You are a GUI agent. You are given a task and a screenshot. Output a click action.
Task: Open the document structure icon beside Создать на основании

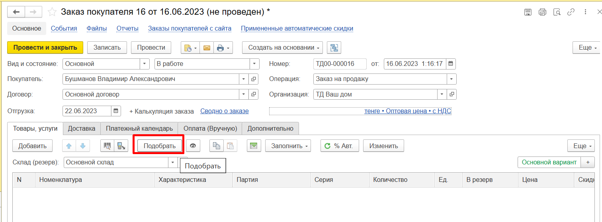pyautogui.click(x=334, y=48)
